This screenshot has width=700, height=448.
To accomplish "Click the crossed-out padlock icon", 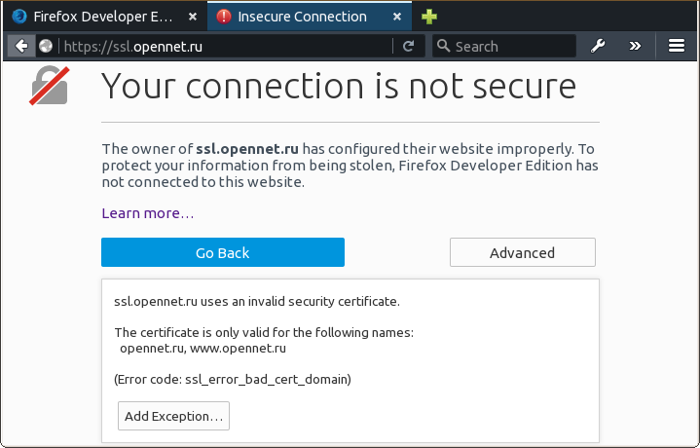I will pos(50,86).
